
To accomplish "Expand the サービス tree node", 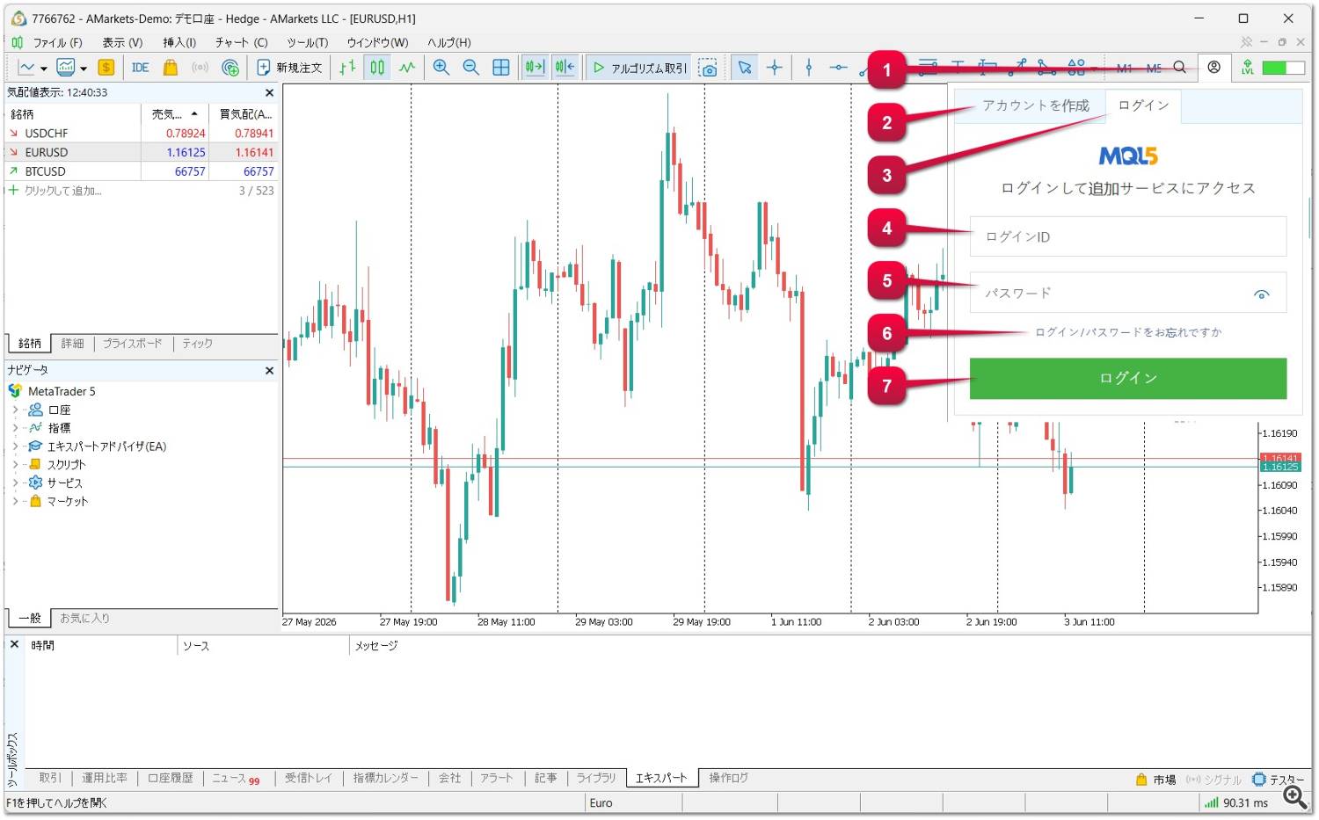I will coord(15,483).
